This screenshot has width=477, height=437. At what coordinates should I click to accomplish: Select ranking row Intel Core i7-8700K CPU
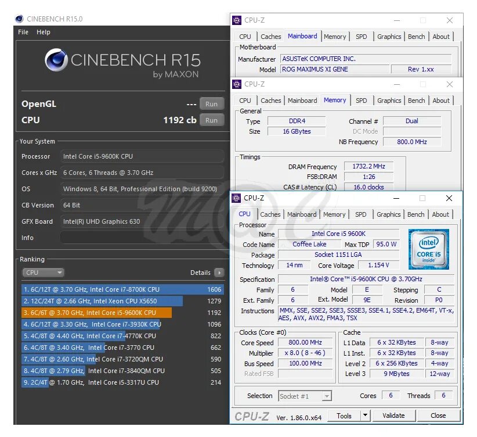click(x=122, y=289)
